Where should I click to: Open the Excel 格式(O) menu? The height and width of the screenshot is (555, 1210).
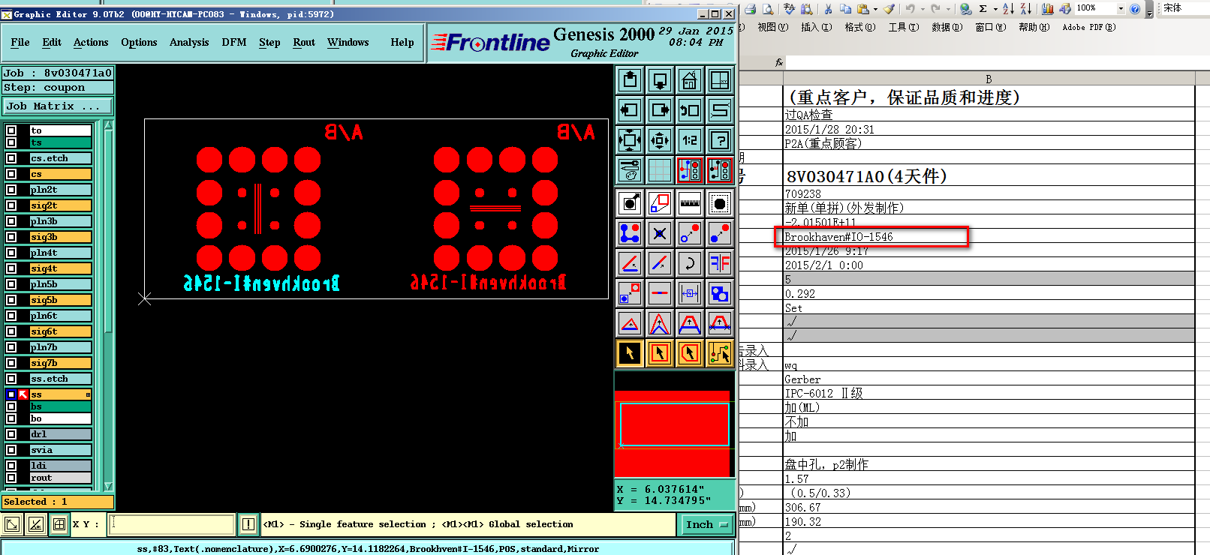click(x=860, y=28)
